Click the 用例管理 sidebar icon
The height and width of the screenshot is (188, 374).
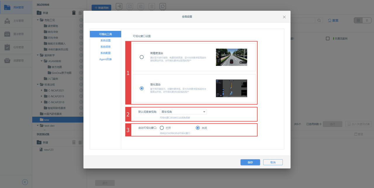coord(7,7)
